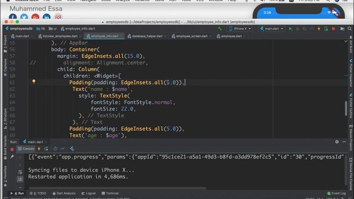Viewport: 354px width, 199px height.
Task: Click the green Hot Restart icon in the Run panel
Action: (46, 149)
